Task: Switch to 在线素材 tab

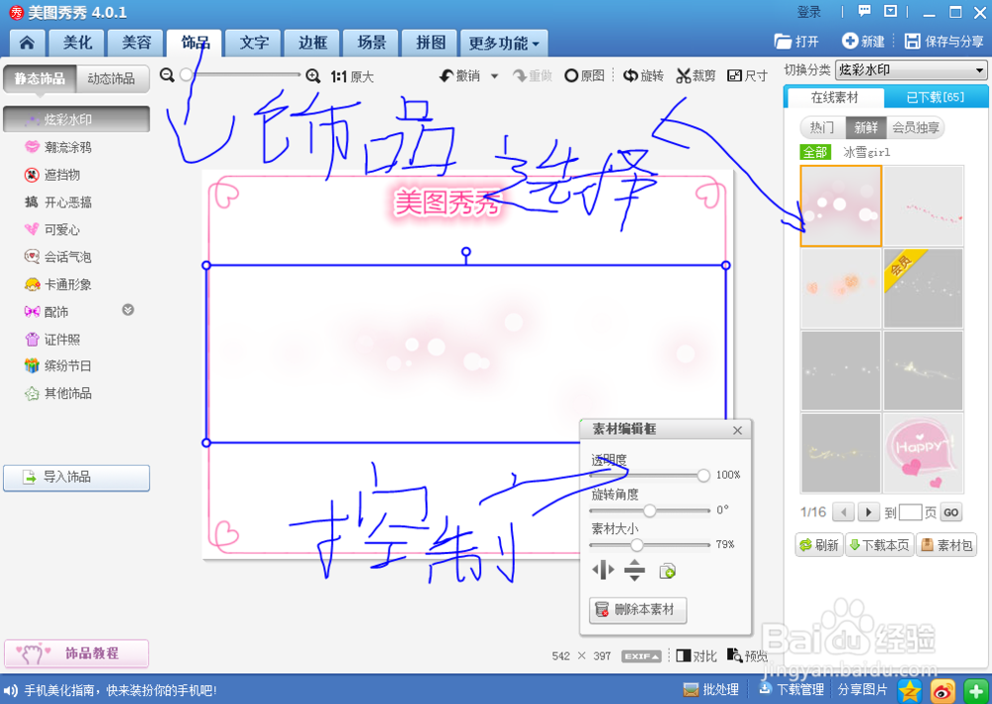Action: pos(834,97)
